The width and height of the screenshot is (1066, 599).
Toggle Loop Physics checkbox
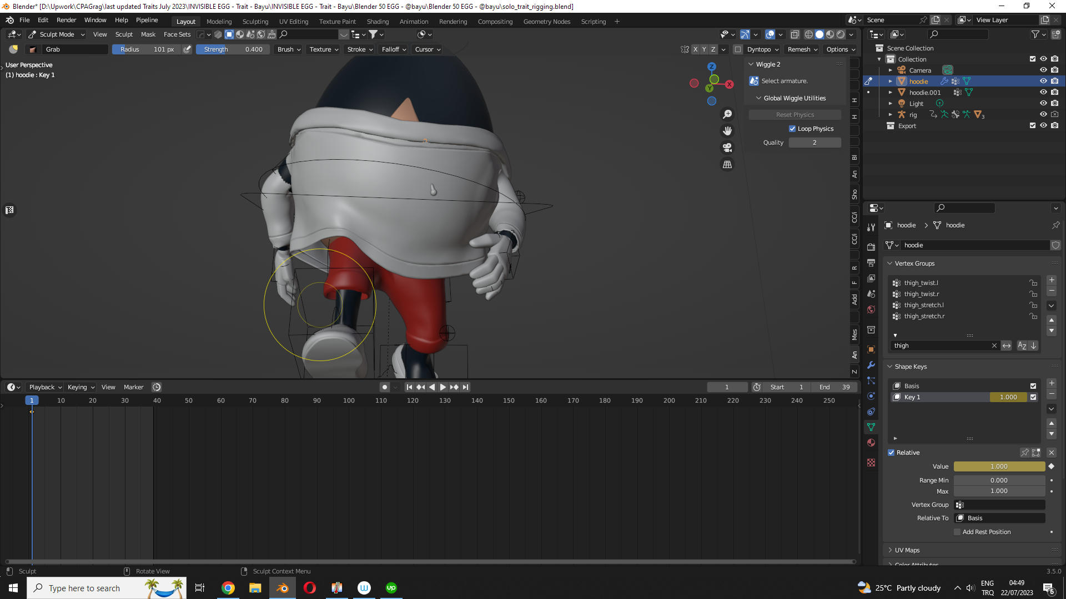[792, 129]
